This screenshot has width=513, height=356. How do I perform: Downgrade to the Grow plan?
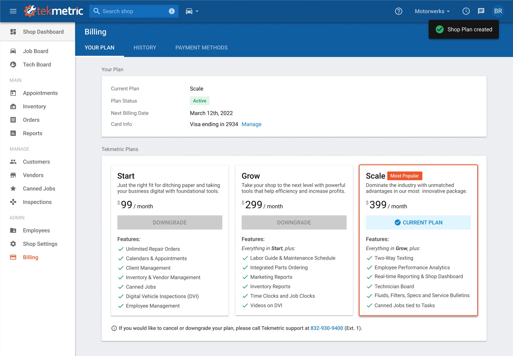(294, 223)
